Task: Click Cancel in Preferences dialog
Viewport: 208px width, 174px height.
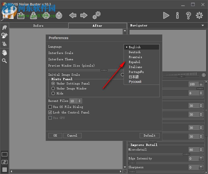Action: pyautogui.click(x=72, y=135)
